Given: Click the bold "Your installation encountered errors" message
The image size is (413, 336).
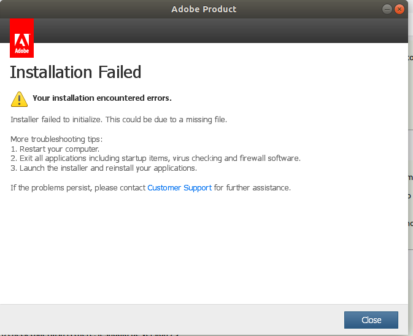Looking at the screenshot, I should [x=102, y=98].
